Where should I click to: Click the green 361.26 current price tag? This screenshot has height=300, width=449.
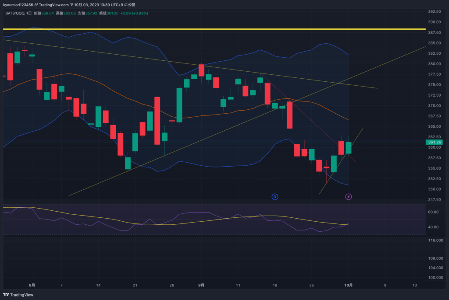435,142
